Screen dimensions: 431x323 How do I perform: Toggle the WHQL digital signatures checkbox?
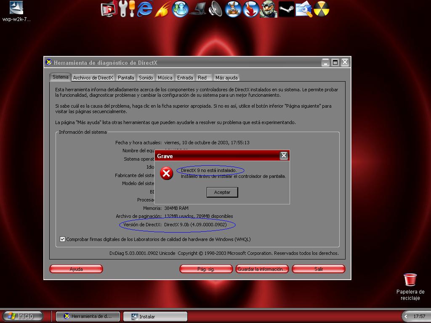[x=63, y=239]
